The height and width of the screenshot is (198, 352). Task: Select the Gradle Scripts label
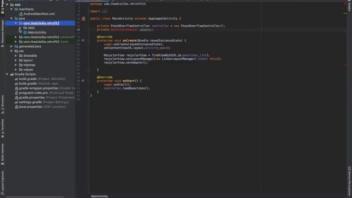click(x=25, y=74)
